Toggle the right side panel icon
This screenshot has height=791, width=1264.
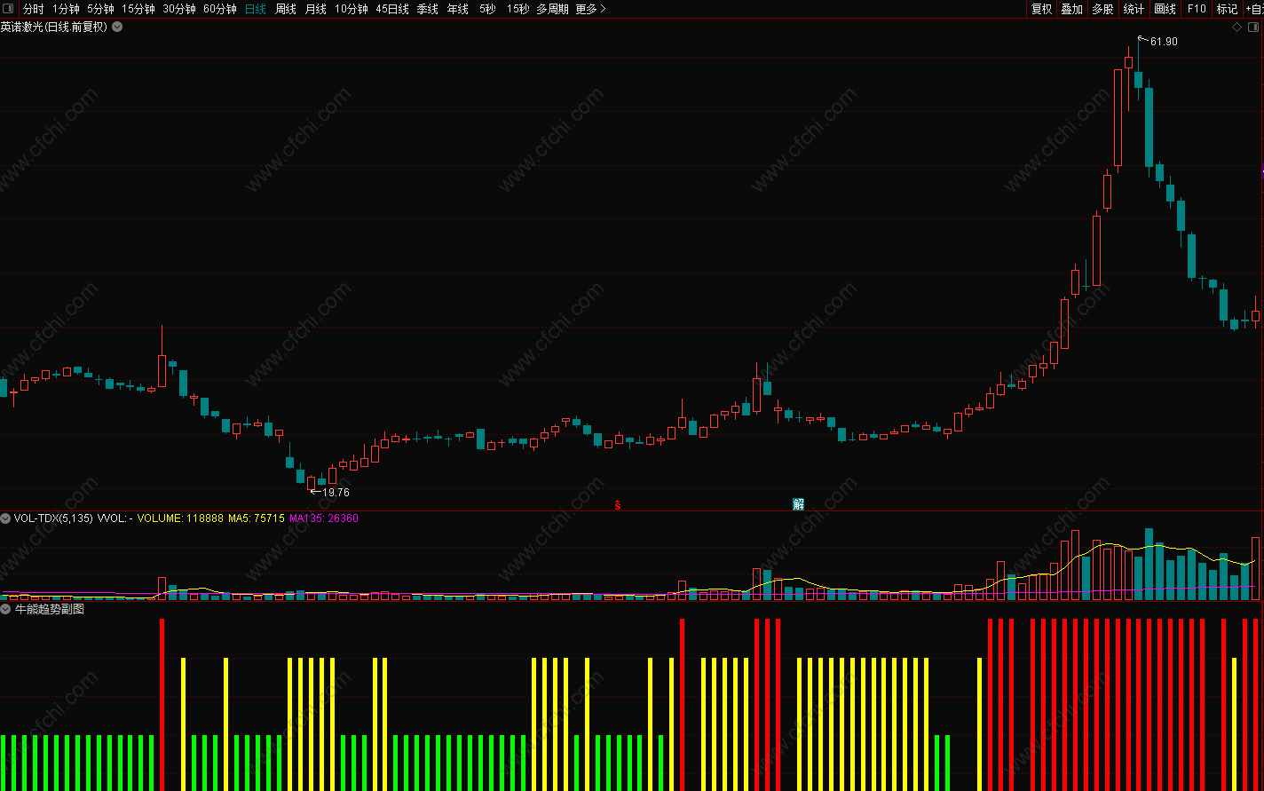coord(1253,27)
